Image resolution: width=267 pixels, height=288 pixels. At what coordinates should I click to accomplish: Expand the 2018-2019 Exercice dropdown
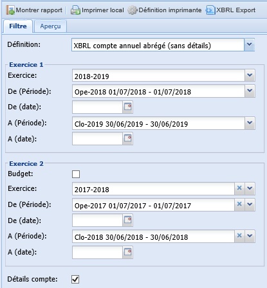point(250,75)
